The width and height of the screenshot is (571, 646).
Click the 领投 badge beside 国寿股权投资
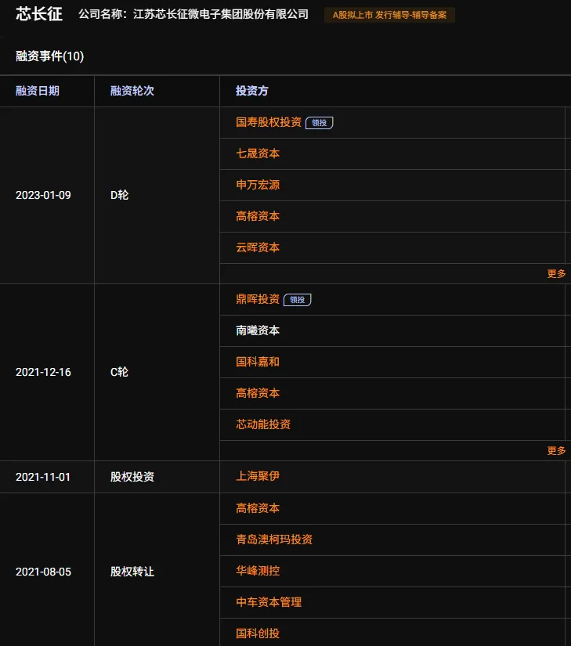point(320,123)
